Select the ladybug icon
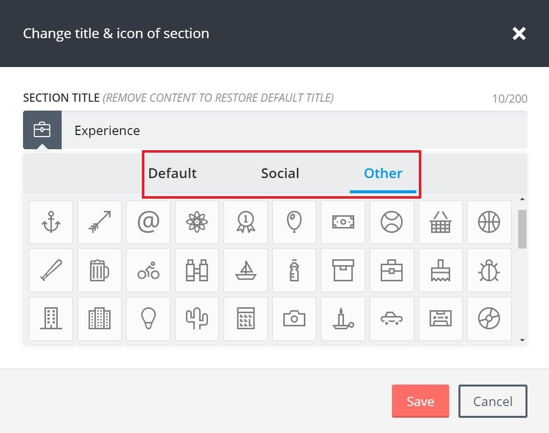Image resolution: width=549 pixels, height=433 pixels. click(x=489, y=270)
